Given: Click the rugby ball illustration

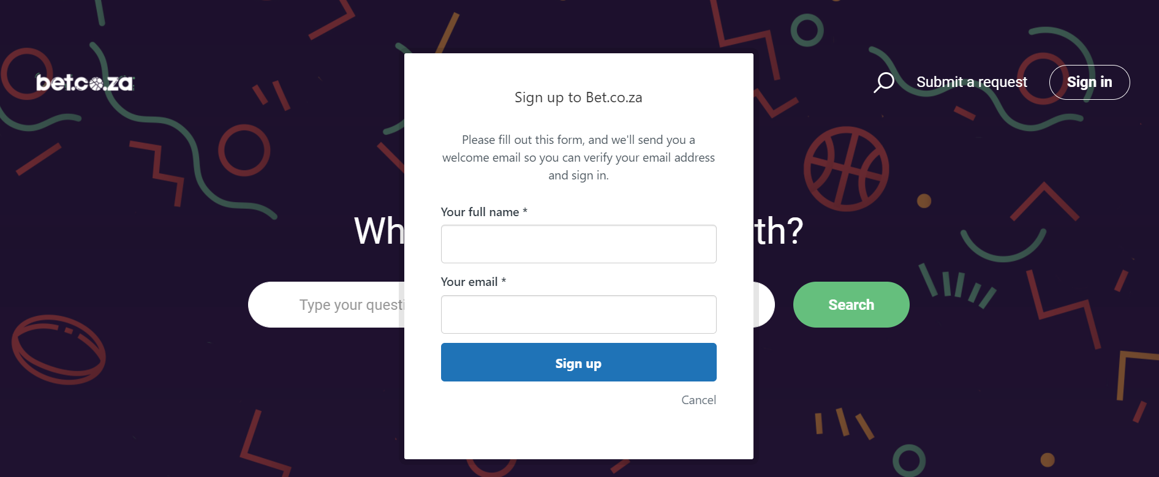Looking at the screenshot, I should click(x=58, y=350).
